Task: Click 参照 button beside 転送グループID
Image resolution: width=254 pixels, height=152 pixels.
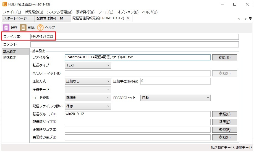Action: (x=224, y=114)
